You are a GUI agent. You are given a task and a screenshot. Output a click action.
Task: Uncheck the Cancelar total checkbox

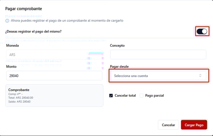pyautogui.click(x=111, y=95)
